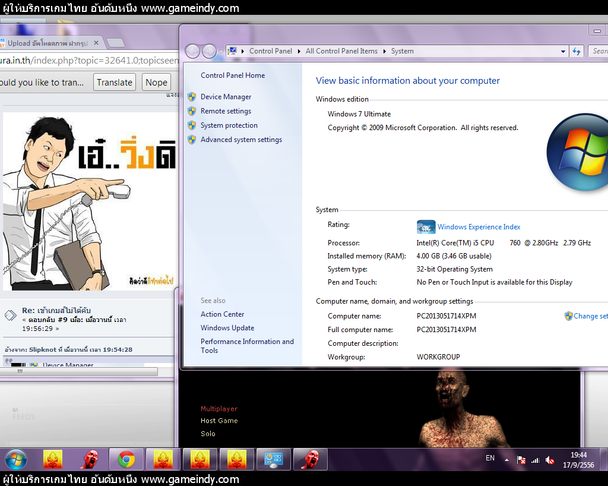608x486 pixels.
Task: Close the Upload tab in Chrome
Action: pos(96,43)
